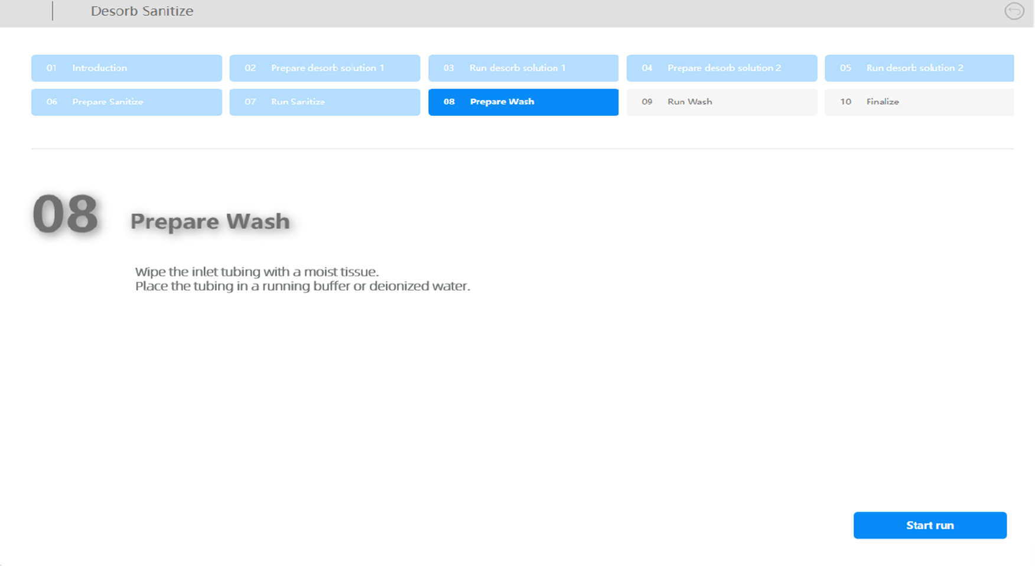Click the Desorb Sanitize title text
The width and height of the screenshot is (1035, 566).
[x=142, y=11]
